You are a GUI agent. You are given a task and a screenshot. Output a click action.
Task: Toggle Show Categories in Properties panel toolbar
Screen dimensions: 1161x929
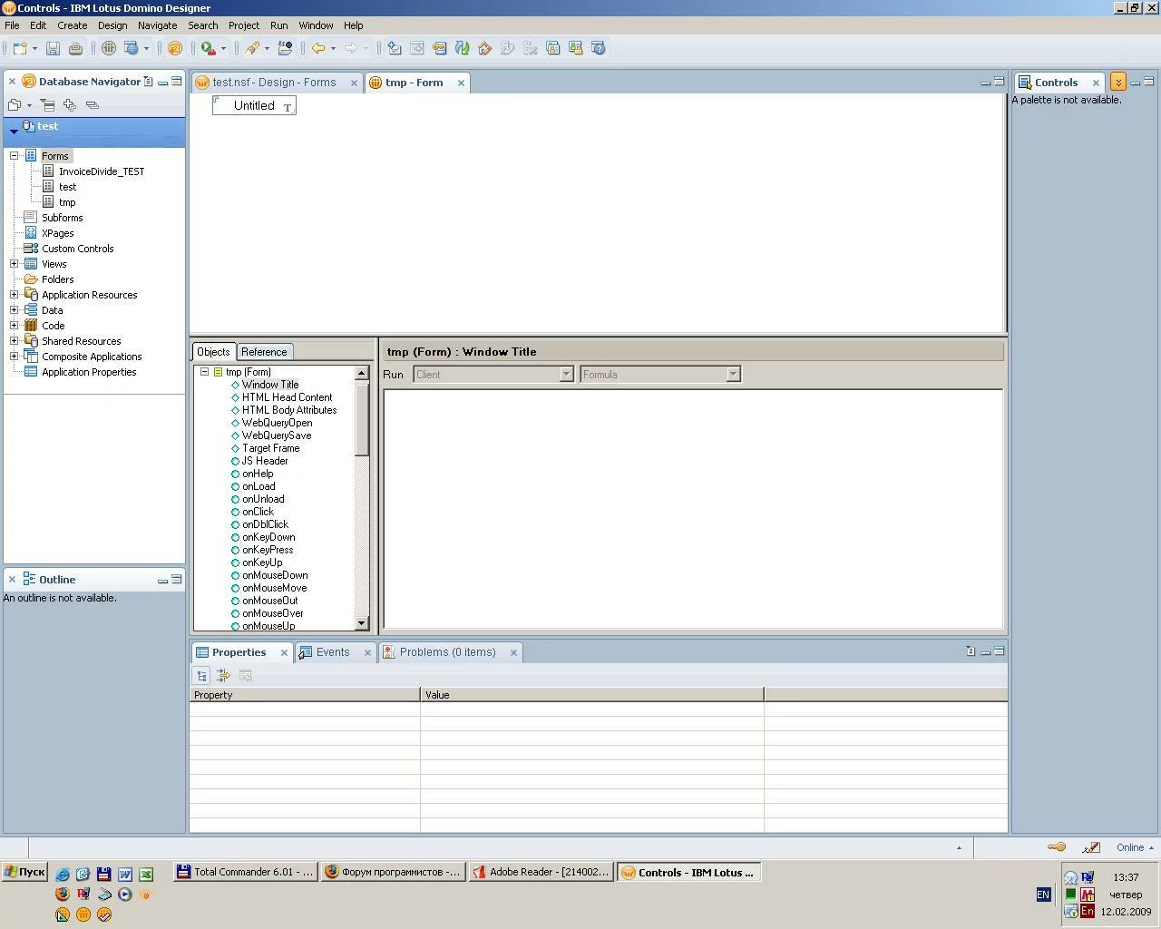click(x=201, y=675)
